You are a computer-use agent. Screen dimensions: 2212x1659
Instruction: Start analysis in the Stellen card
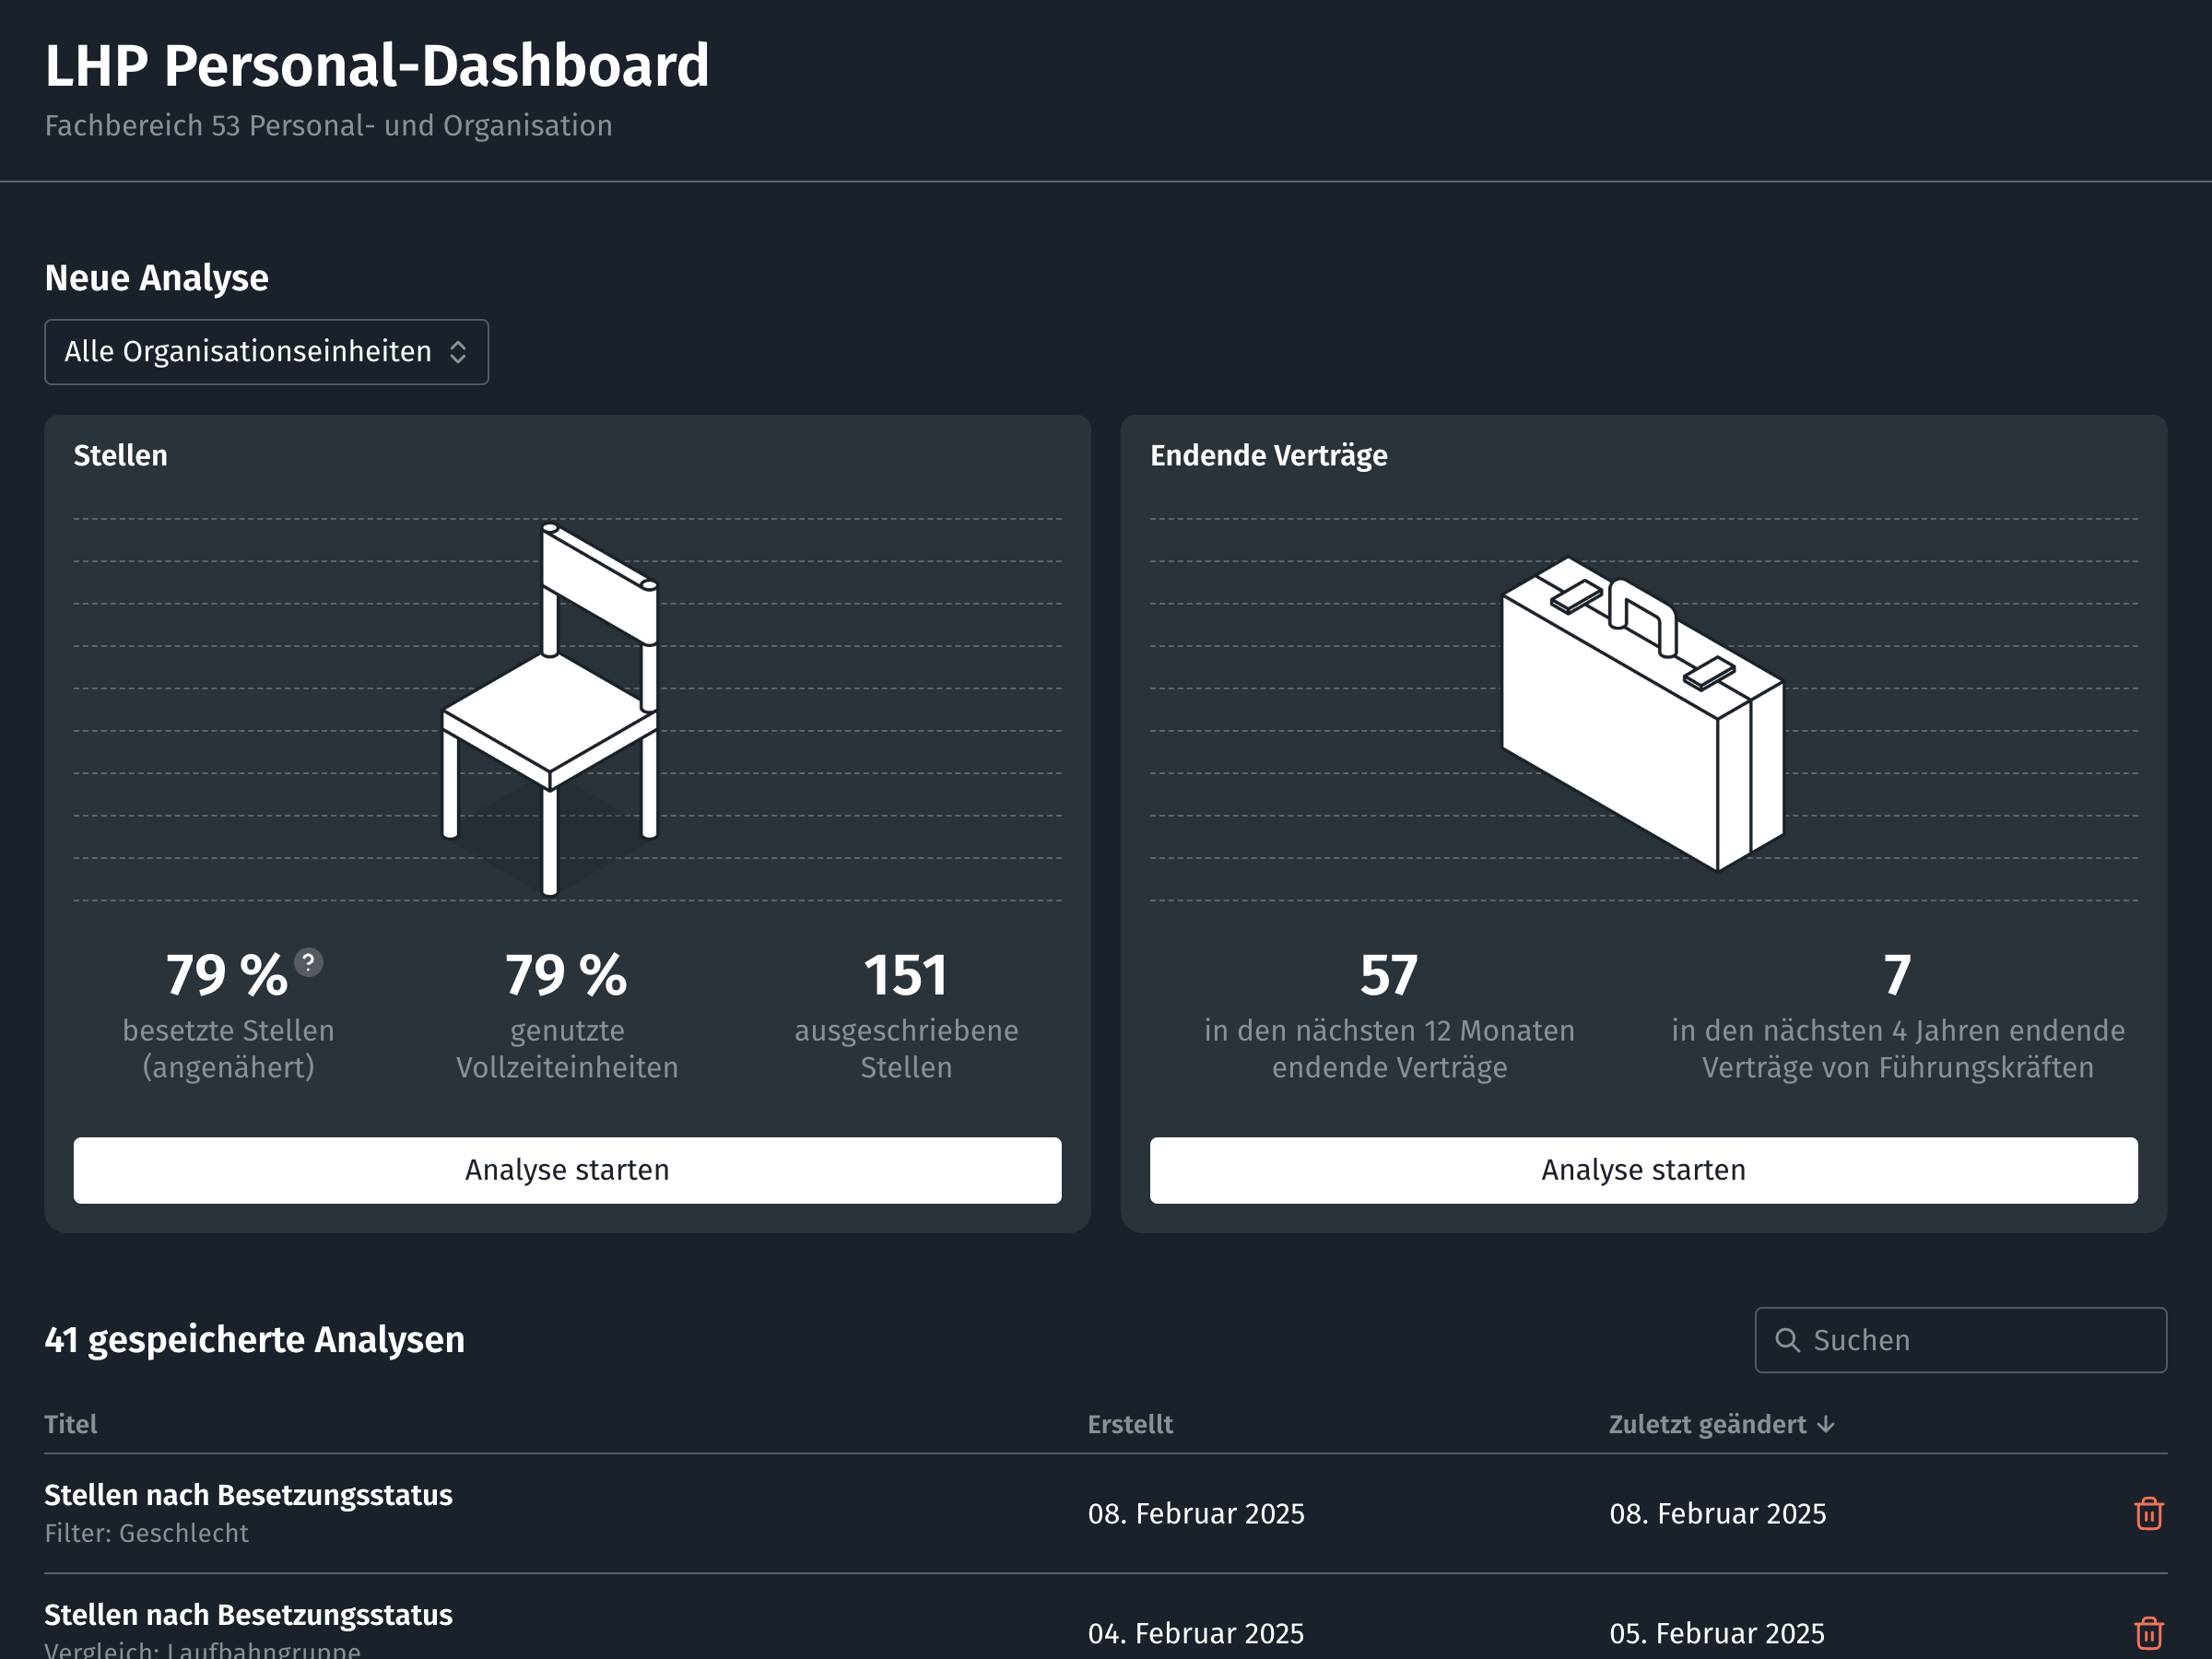click(567, 1170)
